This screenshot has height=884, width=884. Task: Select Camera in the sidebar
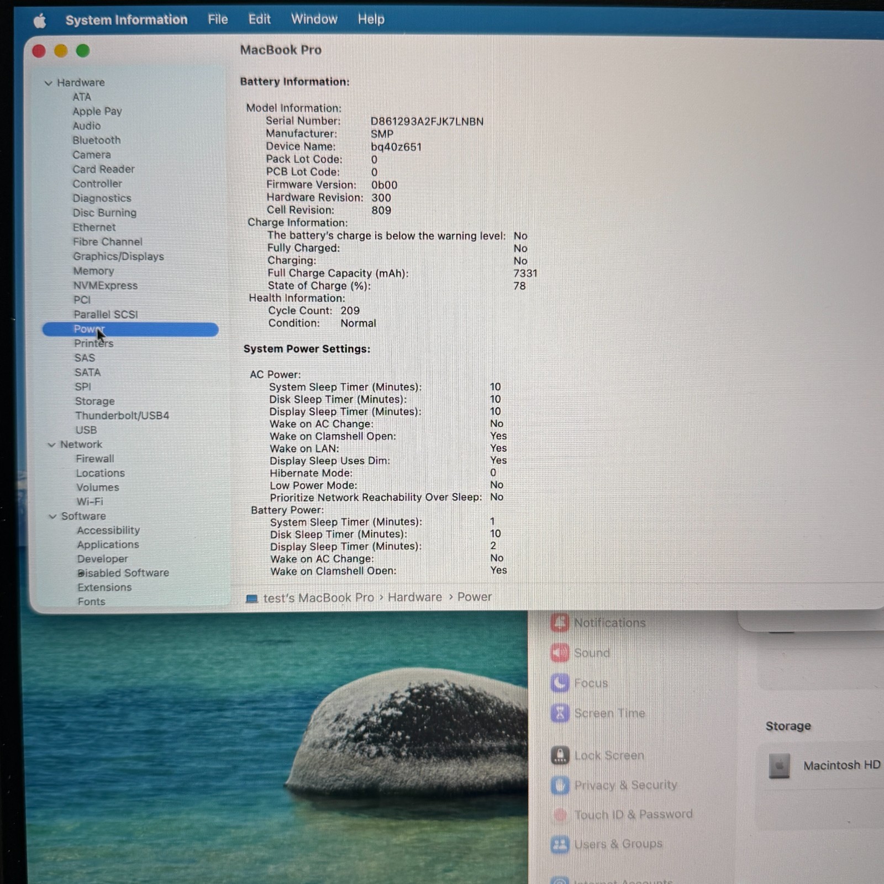[x=92, y=155]
